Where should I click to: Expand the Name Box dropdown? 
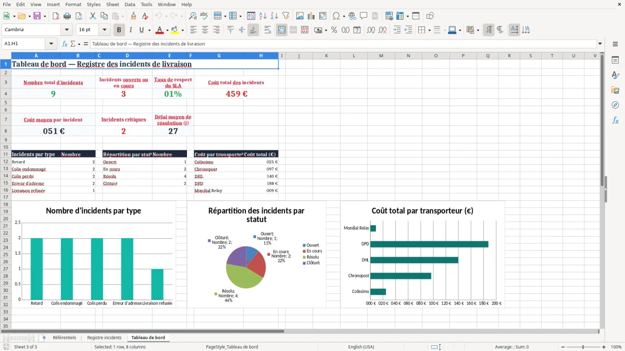52,44
